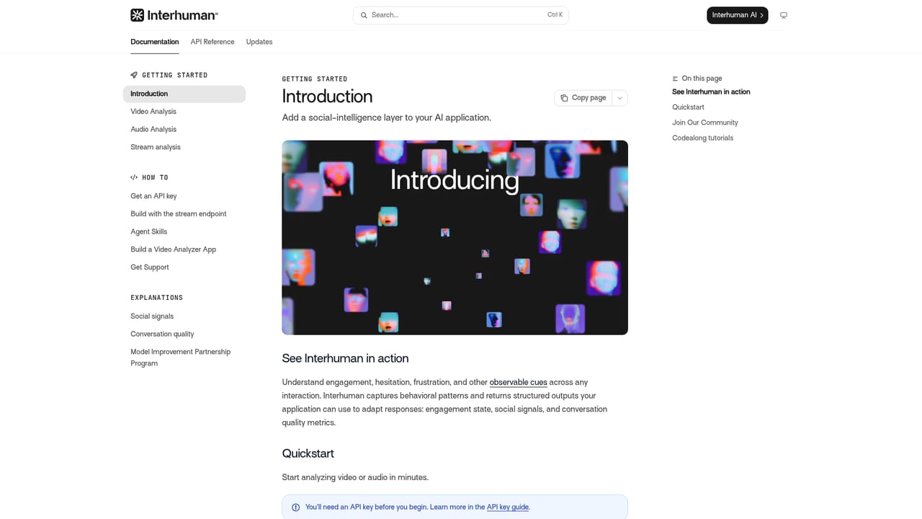922x519 pixels.
Task: Select Introduction in the sidebar
Action: [x=184, y=94]
